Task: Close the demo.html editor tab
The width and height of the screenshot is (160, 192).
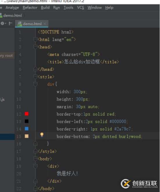Action: (x=45, y=23)
